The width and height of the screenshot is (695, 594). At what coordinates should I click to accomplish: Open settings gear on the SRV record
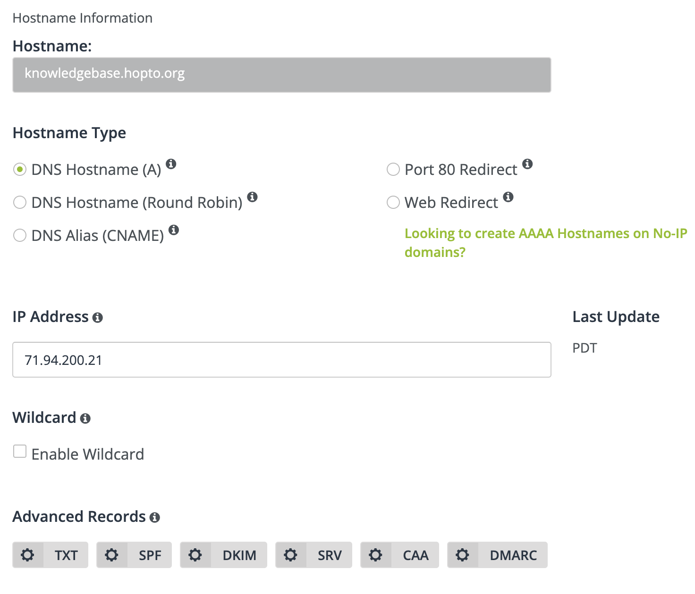(291, 555)
